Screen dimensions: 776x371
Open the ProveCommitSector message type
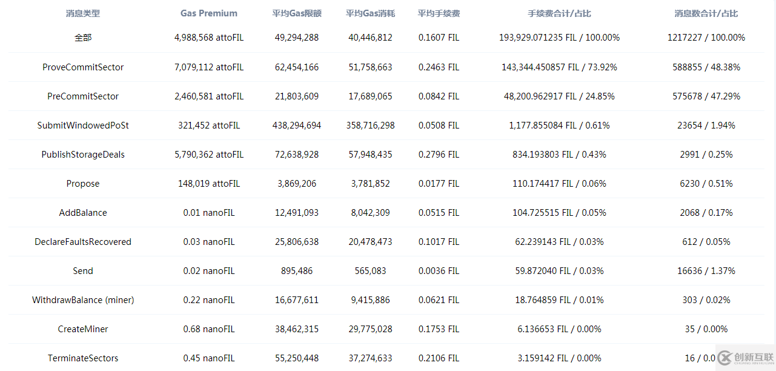[83, 67]
